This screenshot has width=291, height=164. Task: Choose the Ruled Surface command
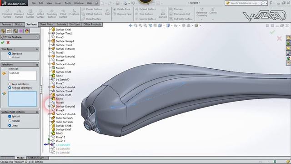[91, 19]
